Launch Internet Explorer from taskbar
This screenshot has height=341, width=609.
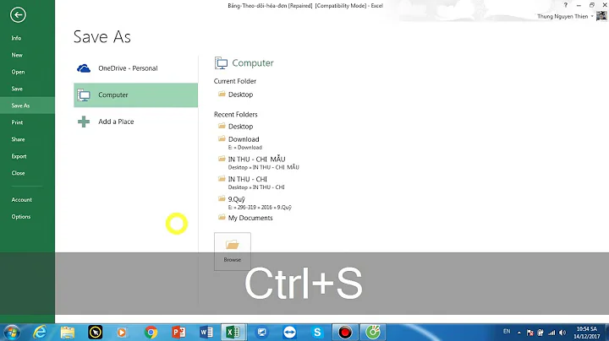(x=40, y=333)
